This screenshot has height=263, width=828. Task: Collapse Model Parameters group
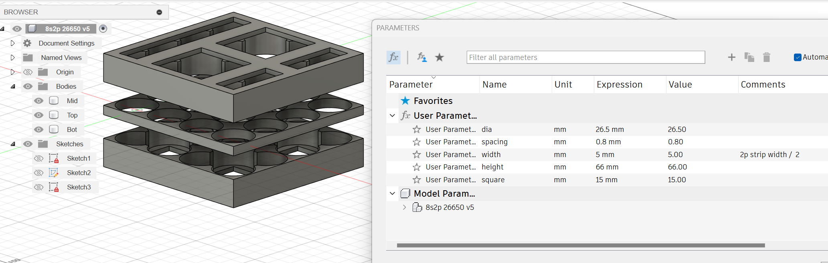click(x=392, y=193)
